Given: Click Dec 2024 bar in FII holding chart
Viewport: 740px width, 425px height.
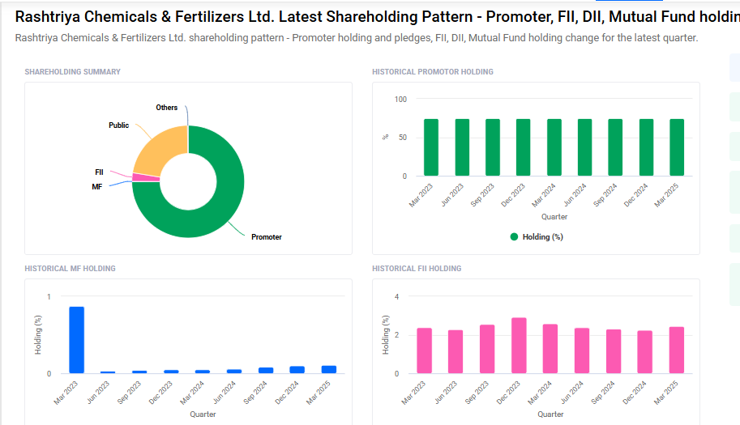Looking at the screenshot, I should tap(644, 352).
